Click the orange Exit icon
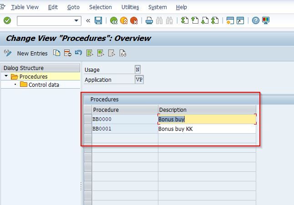Viewport: 294px width, 205px height. 124,20
